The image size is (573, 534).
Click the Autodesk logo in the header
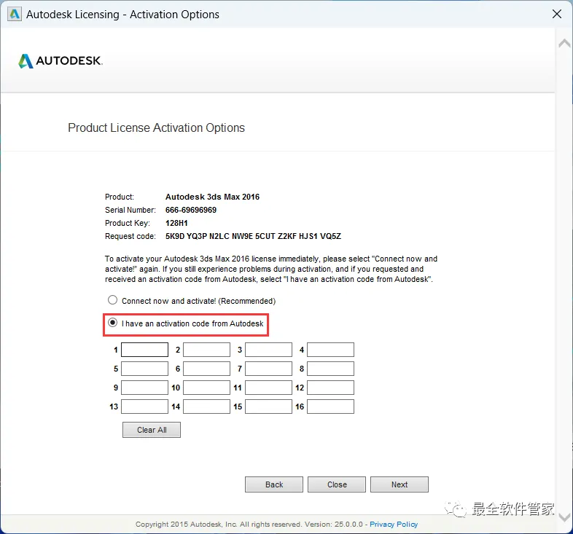click(61, 61)
